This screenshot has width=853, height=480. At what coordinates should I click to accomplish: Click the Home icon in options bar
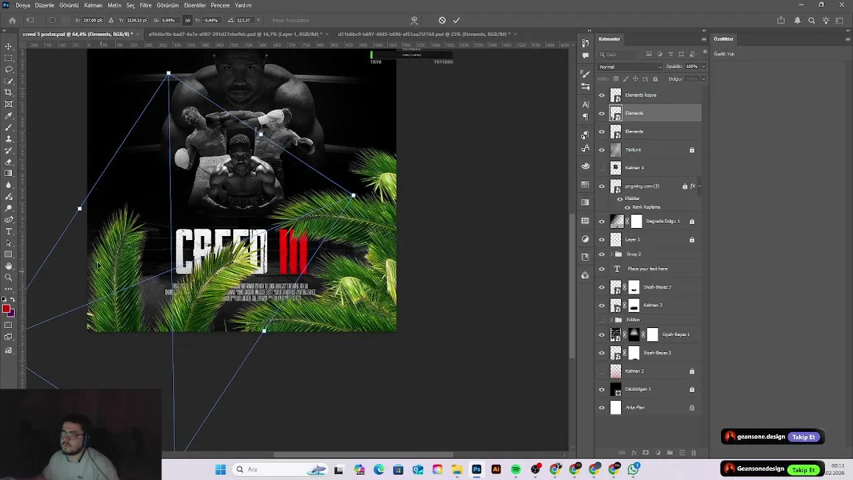(x=12, y=20)
